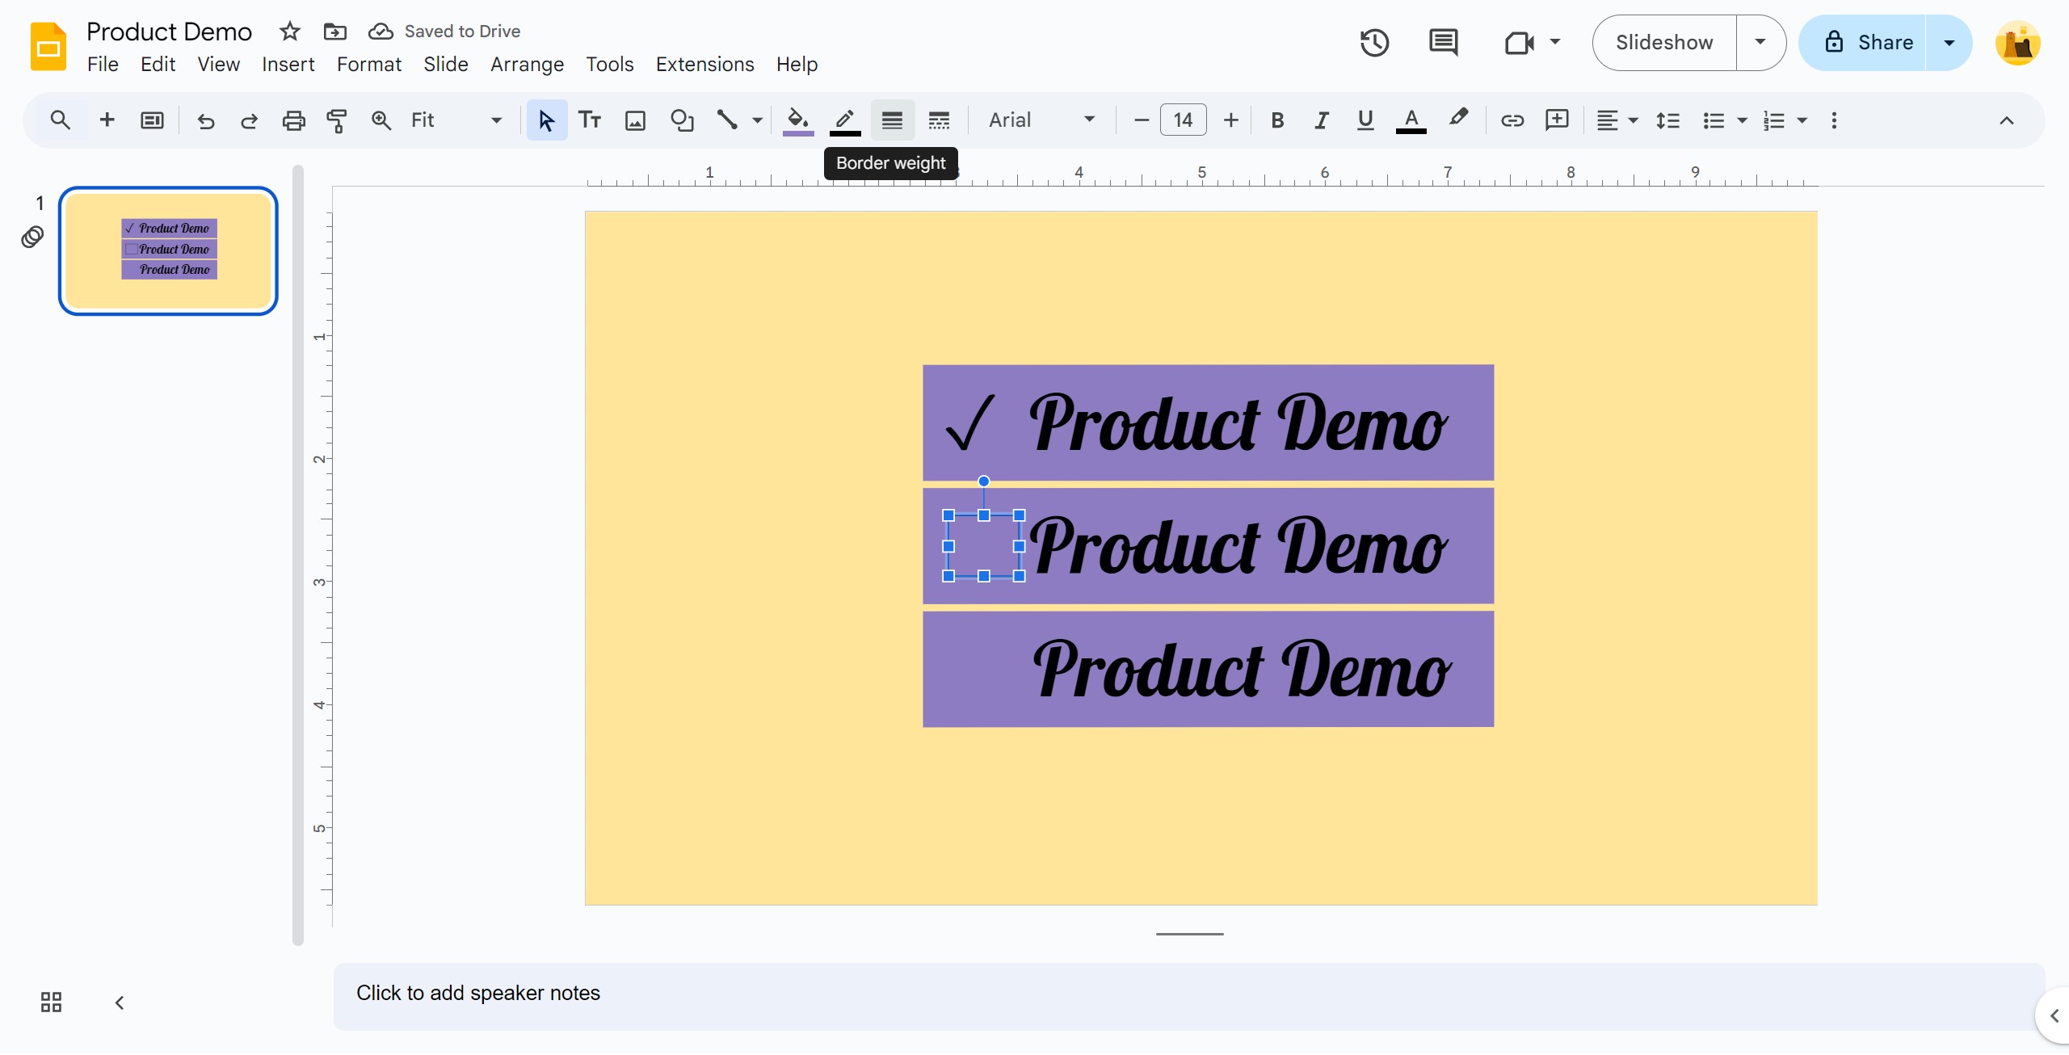2069x1055 pixels.
Task: Expand the video call options arrow
Action: (x=1554, y=41)
